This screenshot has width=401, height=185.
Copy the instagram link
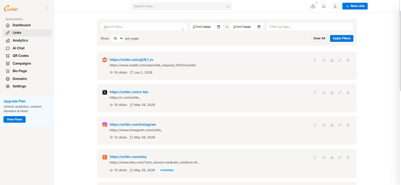[315, 125]
